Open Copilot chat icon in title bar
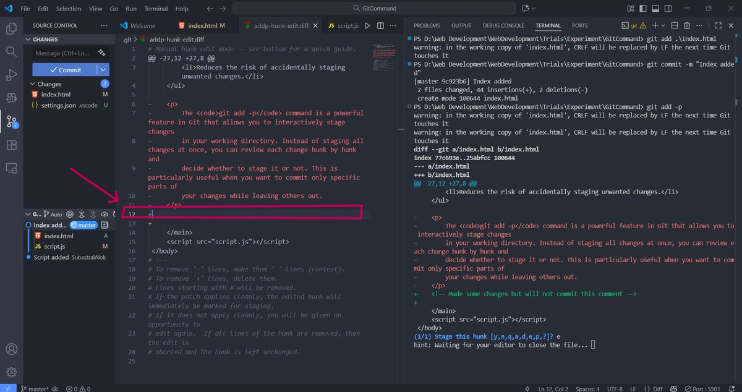This screenshot has width=742, height=392. (x=526, y=9)
